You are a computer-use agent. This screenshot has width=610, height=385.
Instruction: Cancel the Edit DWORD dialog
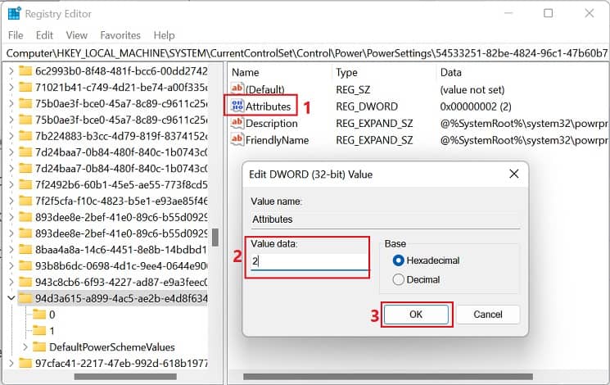pyautogui.click(x=488, y=315)
